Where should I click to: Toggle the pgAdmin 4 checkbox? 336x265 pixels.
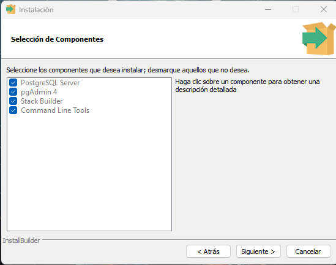(x=13, y=91)
